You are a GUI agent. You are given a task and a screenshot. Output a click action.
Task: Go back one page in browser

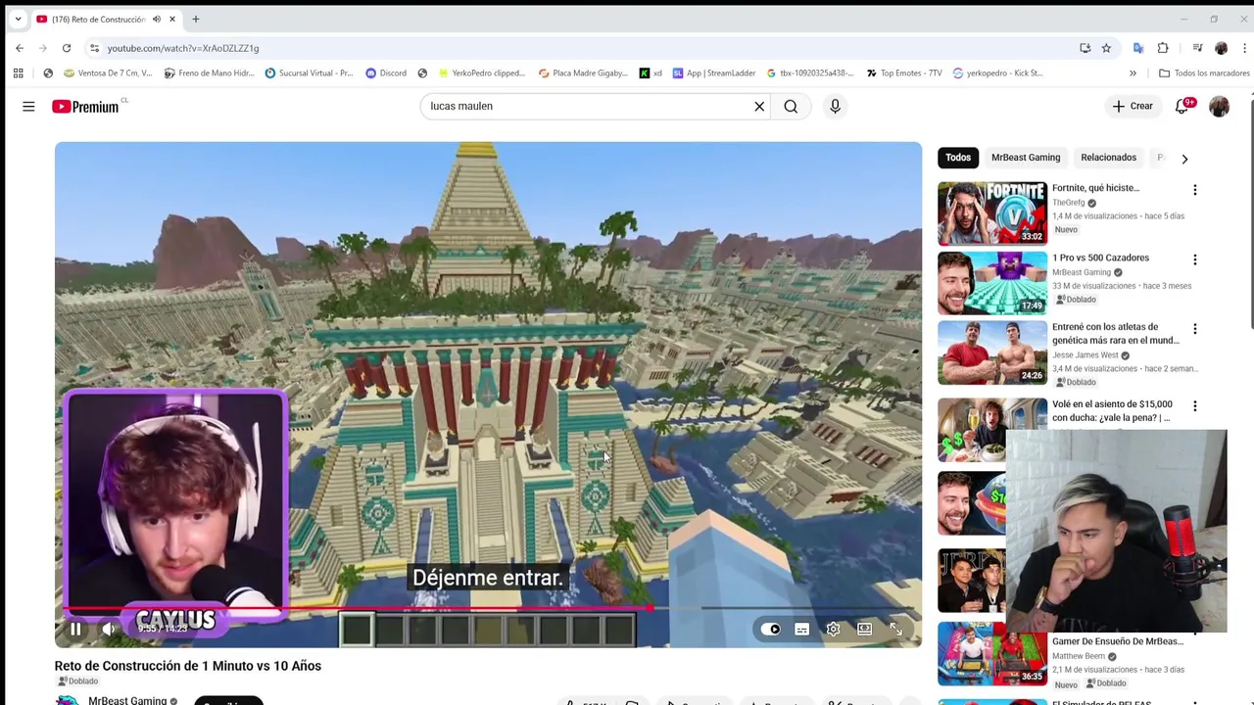(x=20, y=48)
